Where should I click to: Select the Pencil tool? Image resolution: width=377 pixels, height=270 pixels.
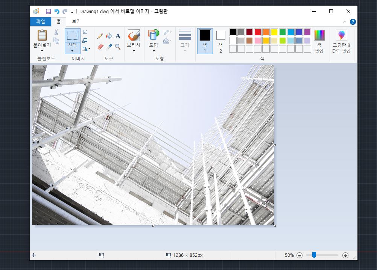point(100,36)
